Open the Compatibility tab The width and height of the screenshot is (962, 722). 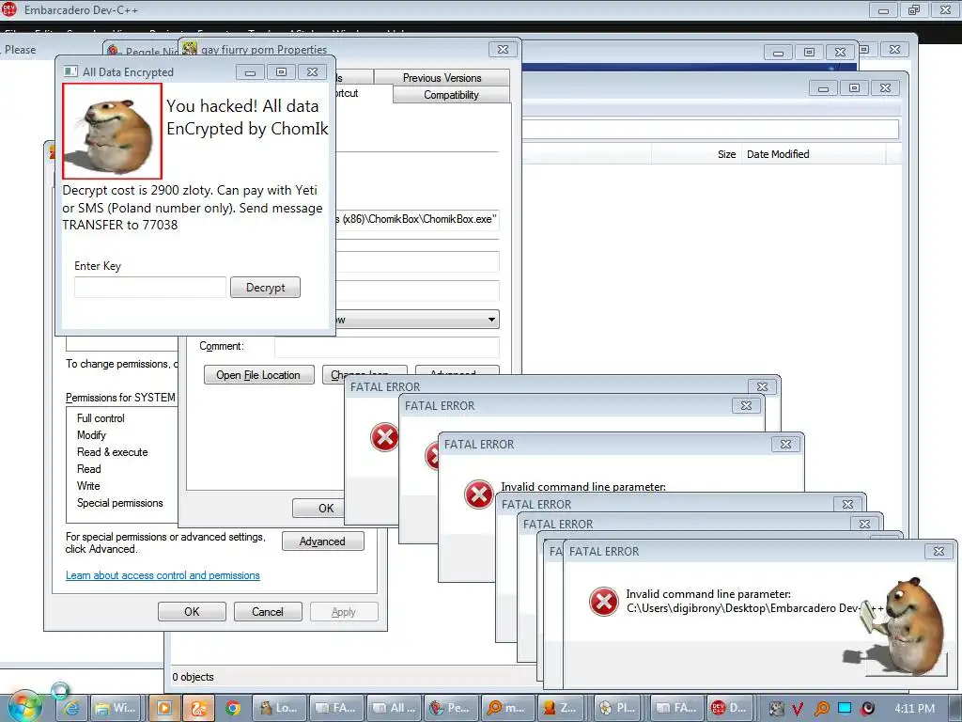click(x=451, y=95)
